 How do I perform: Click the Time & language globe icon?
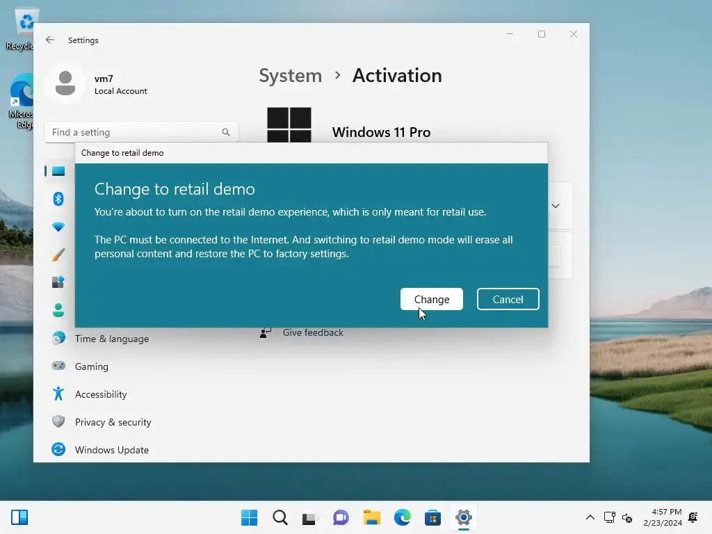(58, 339)
